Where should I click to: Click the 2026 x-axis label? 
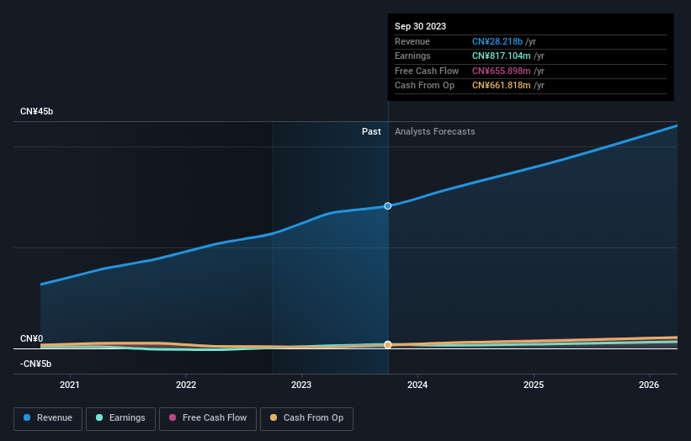click(649, 385)
